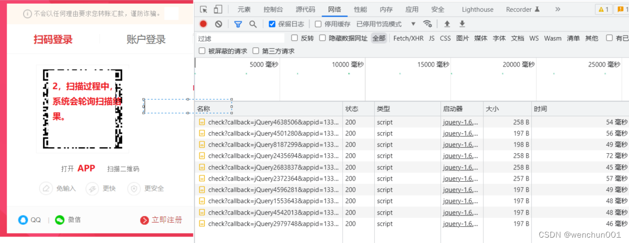Export HAR file download arrow icon
The image size is (629, 243).
click(x=462, y=24)
